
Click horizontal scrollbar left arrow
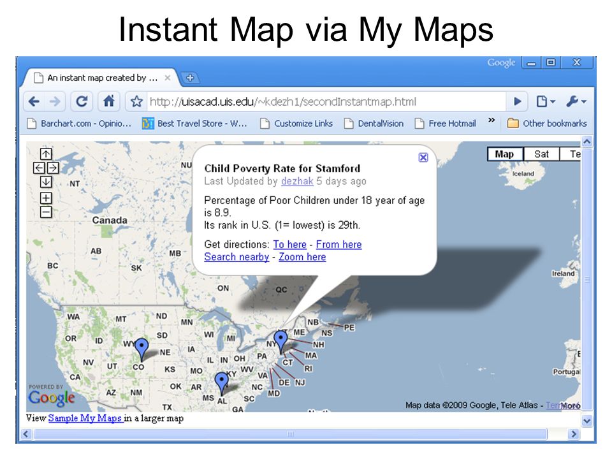tap(25, 434)
